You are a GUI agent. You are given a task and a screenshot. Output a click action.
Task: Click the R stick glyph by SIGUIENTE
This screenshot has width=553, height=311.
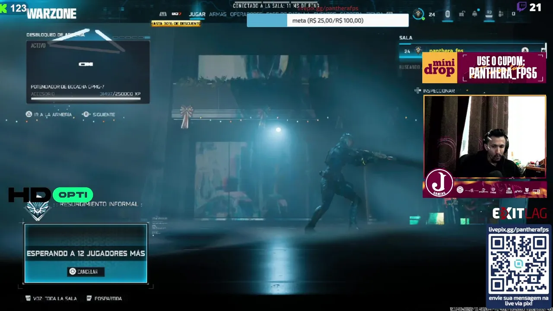pyautogui.click(x=86, y=114)
